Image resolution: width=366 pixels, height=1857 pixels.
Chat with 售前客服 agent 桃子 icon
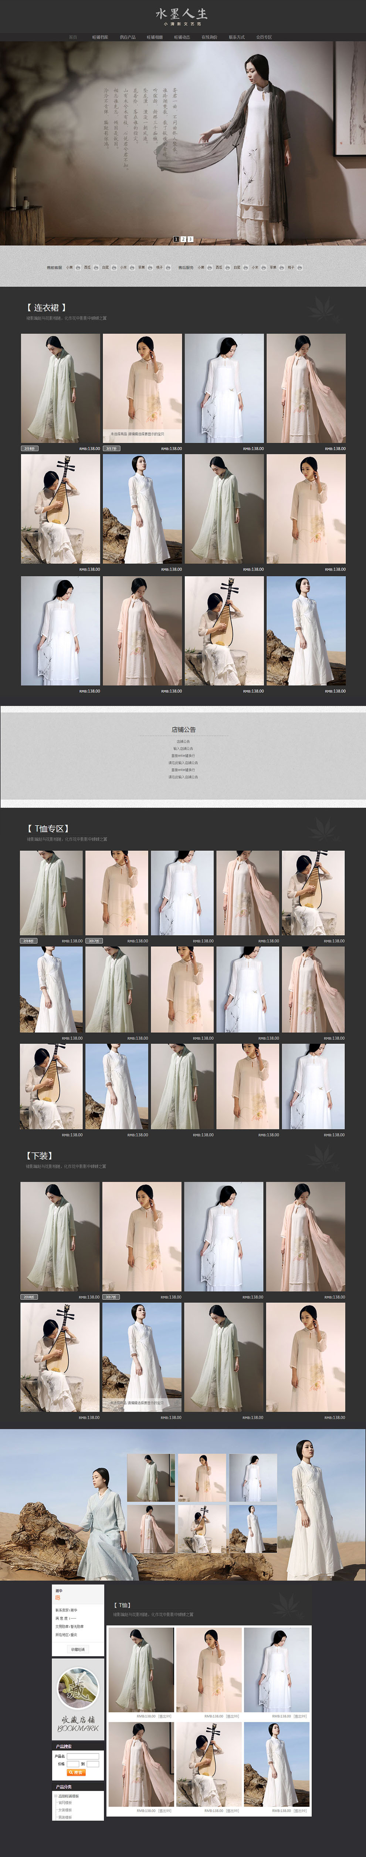[168, 267]
